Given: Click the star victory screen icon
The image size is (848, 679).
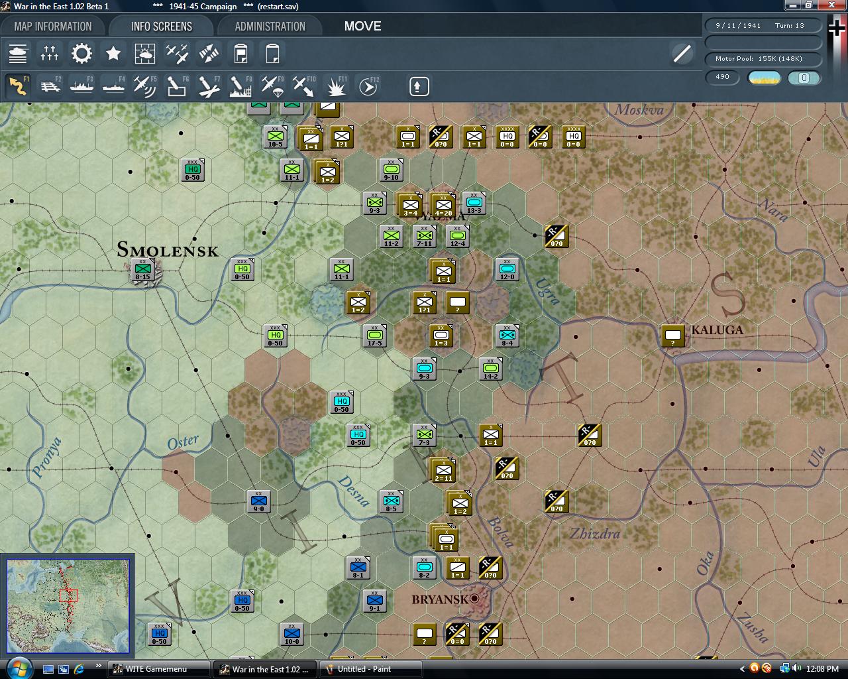Looking at the screenshot, I should pos(113,54).
